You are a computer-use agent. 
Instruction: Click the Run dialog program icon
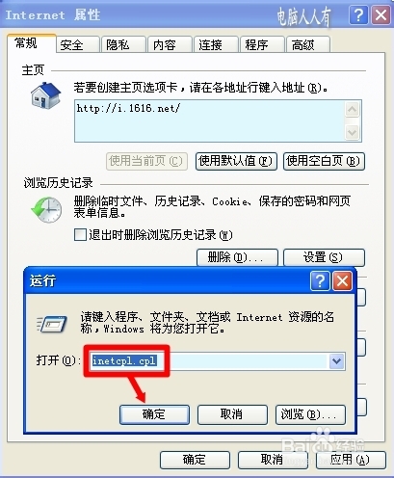coord(52,324)
